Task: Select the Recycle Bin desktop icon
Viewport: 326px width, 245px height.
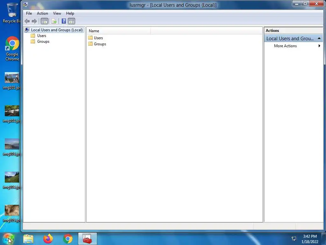Action: click(12, 13)
